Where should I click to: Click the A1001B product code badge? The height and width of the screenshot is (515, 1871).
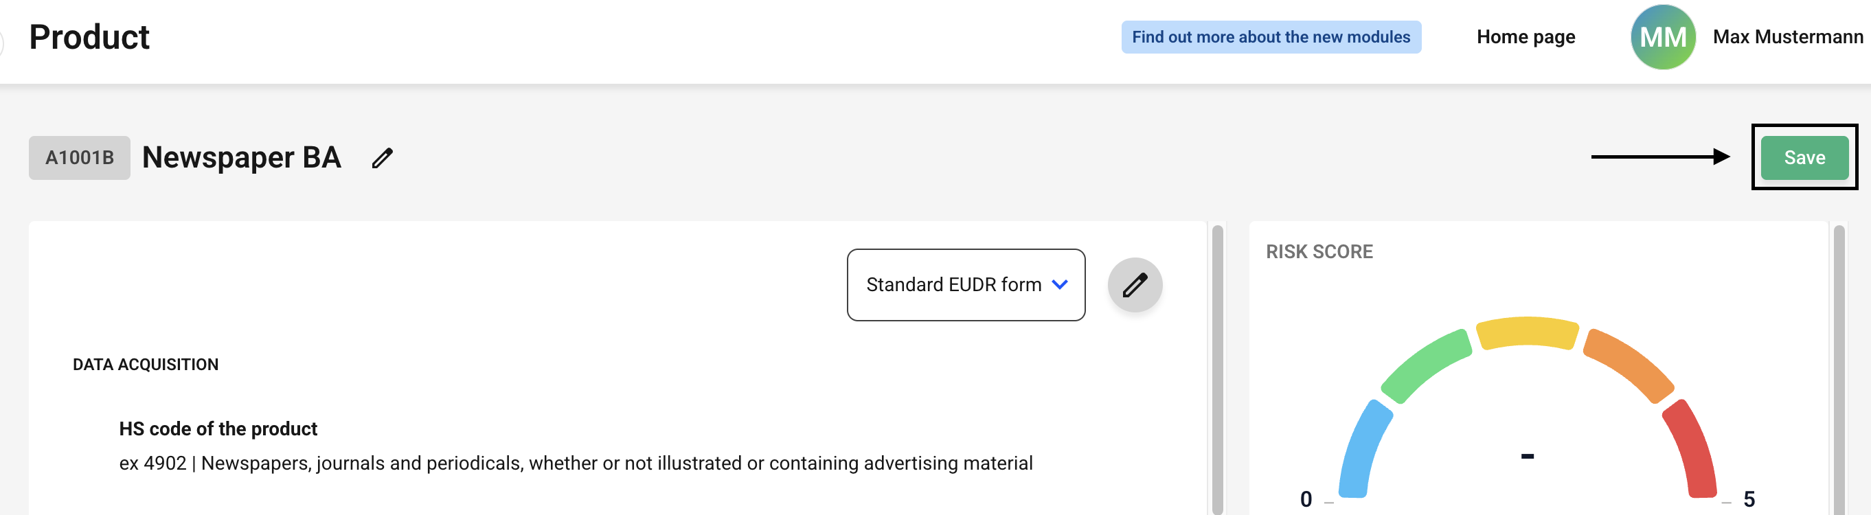pyautogui.click(x=79, y=158)
